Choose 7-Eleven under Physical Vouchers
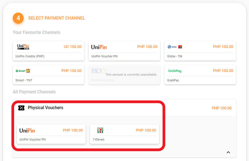Viewport: 249px width, 161px height. [x=124, y=134]
